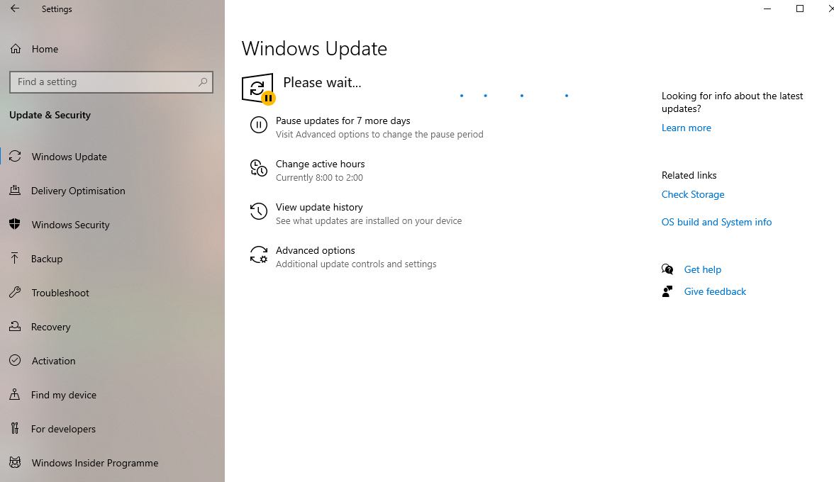The image size is (834, 482).
Task: Click Change active hours option
Action: [321, 164]
